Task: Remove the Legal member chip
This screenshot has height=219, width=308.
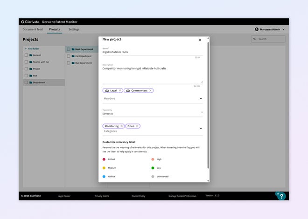Action: (x=120, y=90)
